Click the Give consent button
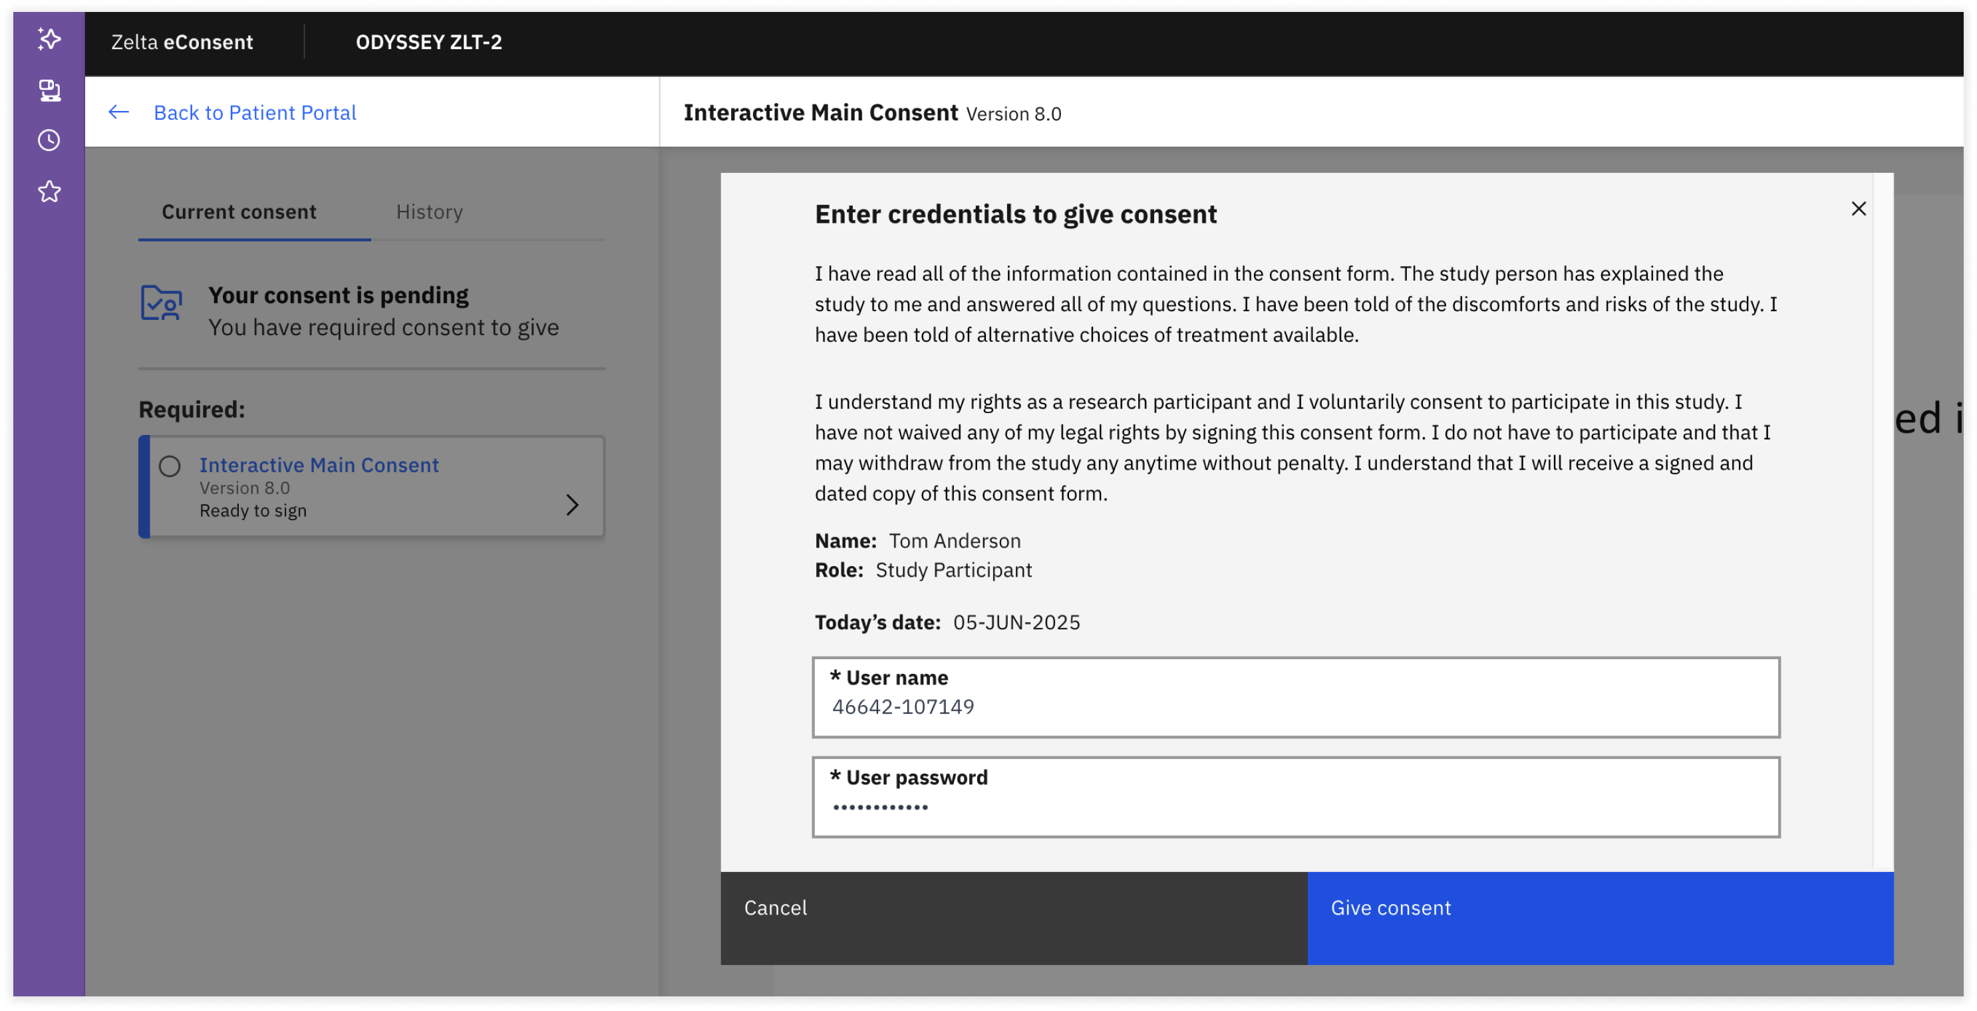The width and height of the screenshot is (1977, 1011). point(1600,917)
